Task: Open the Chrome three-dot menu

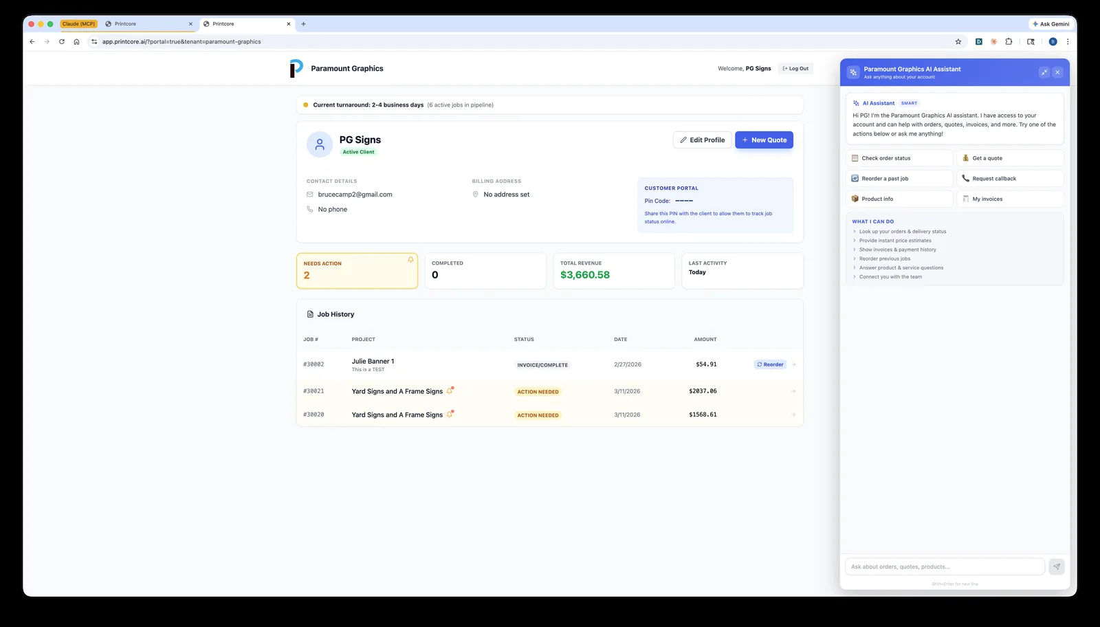Action: pyautogui.click(x=1068, y=42)
